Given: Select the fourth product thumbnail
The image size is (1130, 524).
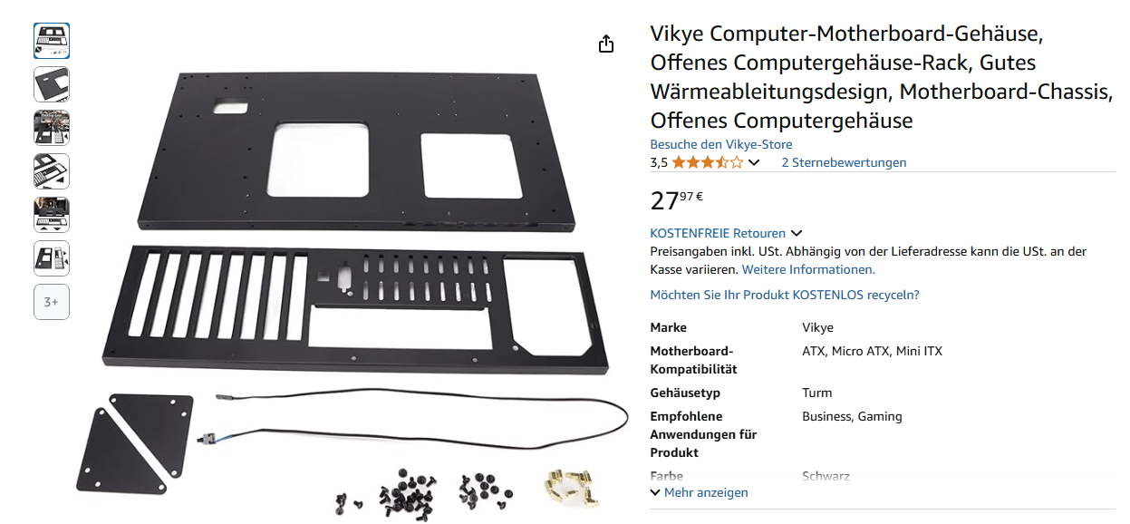Looking at the screenshot, I should pyautogui.click(x=52, y=171).
